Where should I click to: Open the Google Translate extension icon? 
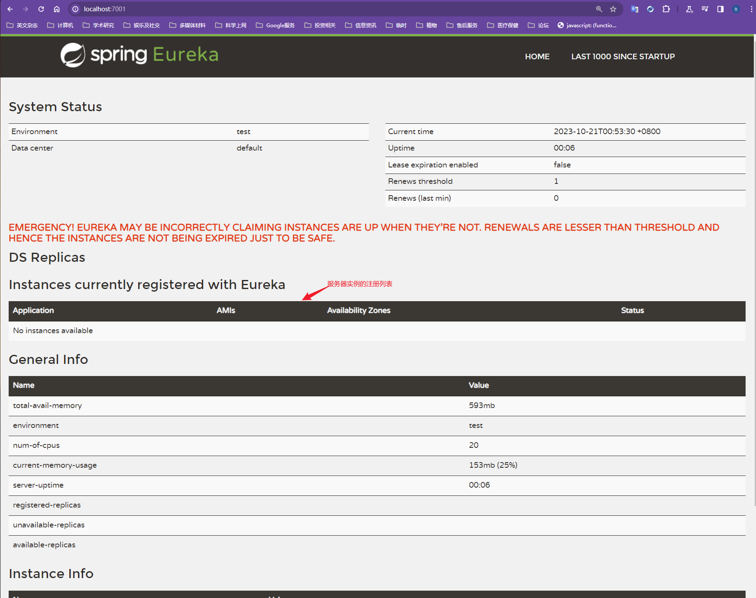[x=635, y=9]
